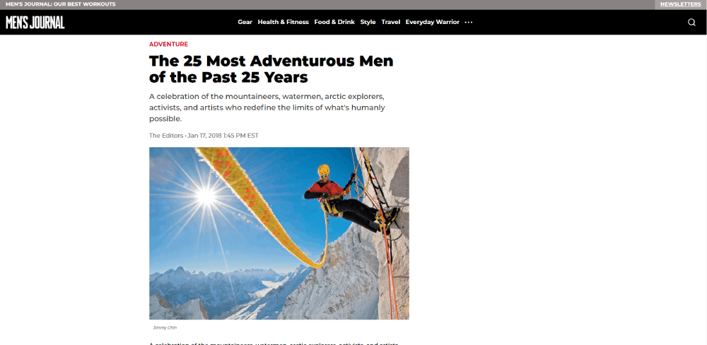Image resolution: width=707 pixels, height=345 pixels.
Task: Open the search magnifier icon
Action: point(691,22)
